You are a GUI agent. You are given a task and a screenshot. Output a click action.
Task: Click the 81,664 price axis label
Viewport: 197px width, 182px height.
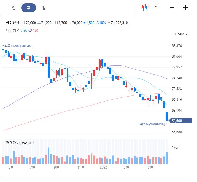(x=177, y=56)
